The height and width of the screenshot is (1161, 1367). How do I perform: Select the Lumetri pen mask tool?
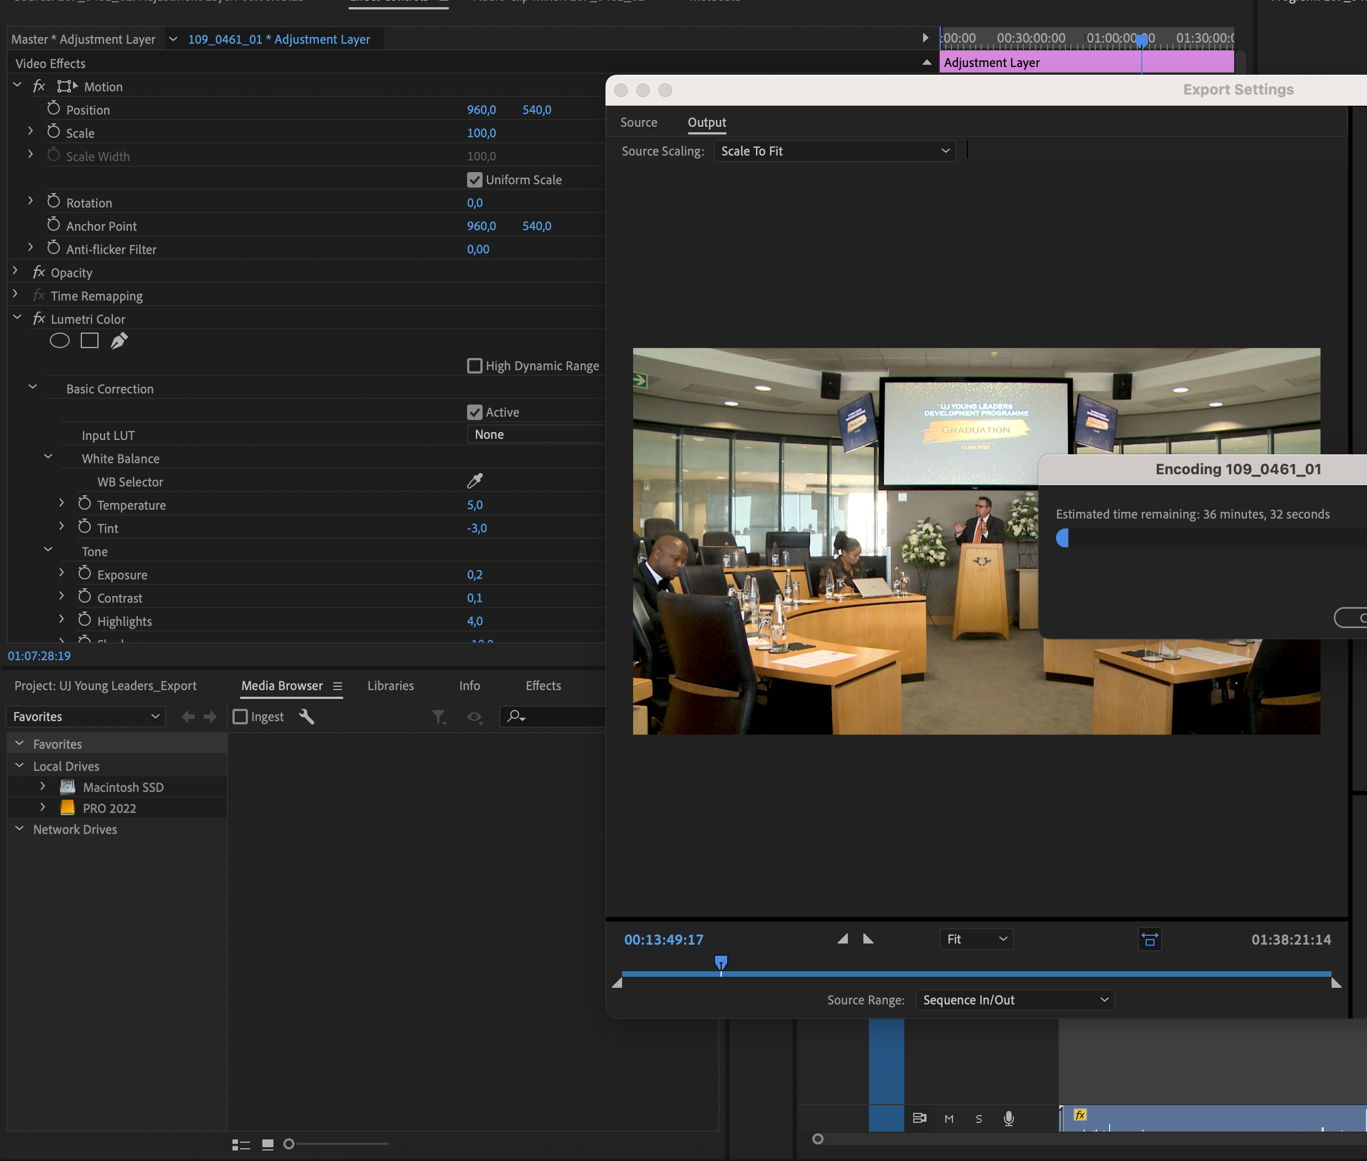click(x=119, y=341)
